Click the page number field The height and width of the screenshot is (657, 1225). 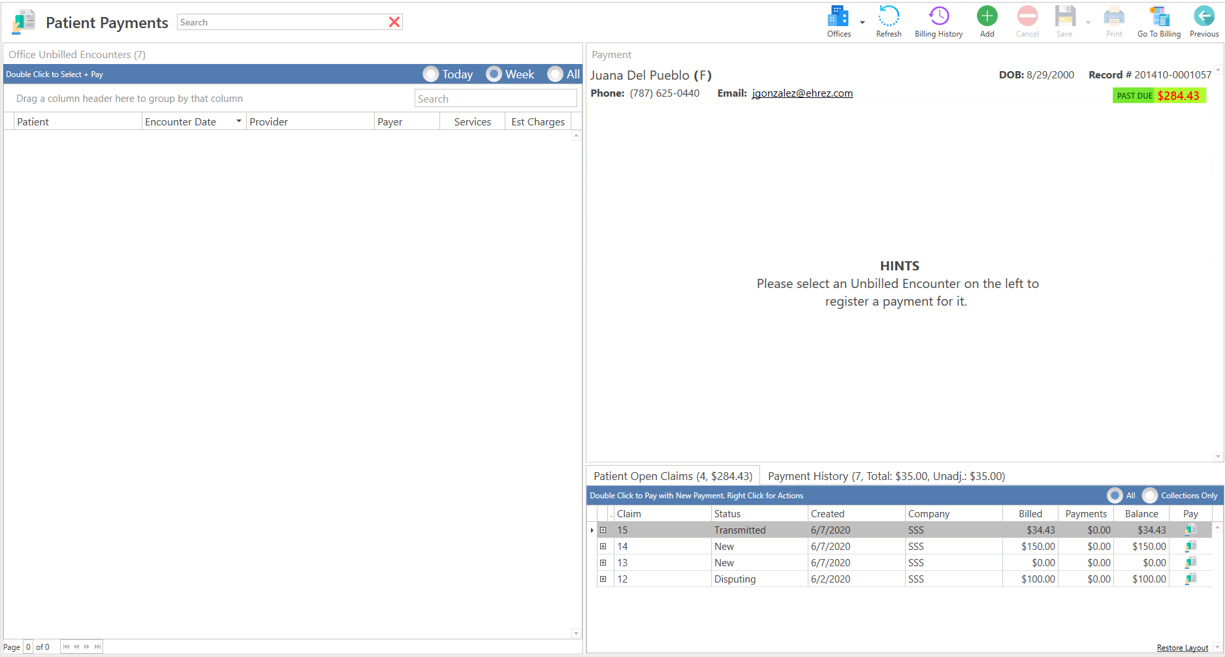click(x=28, y=647)
